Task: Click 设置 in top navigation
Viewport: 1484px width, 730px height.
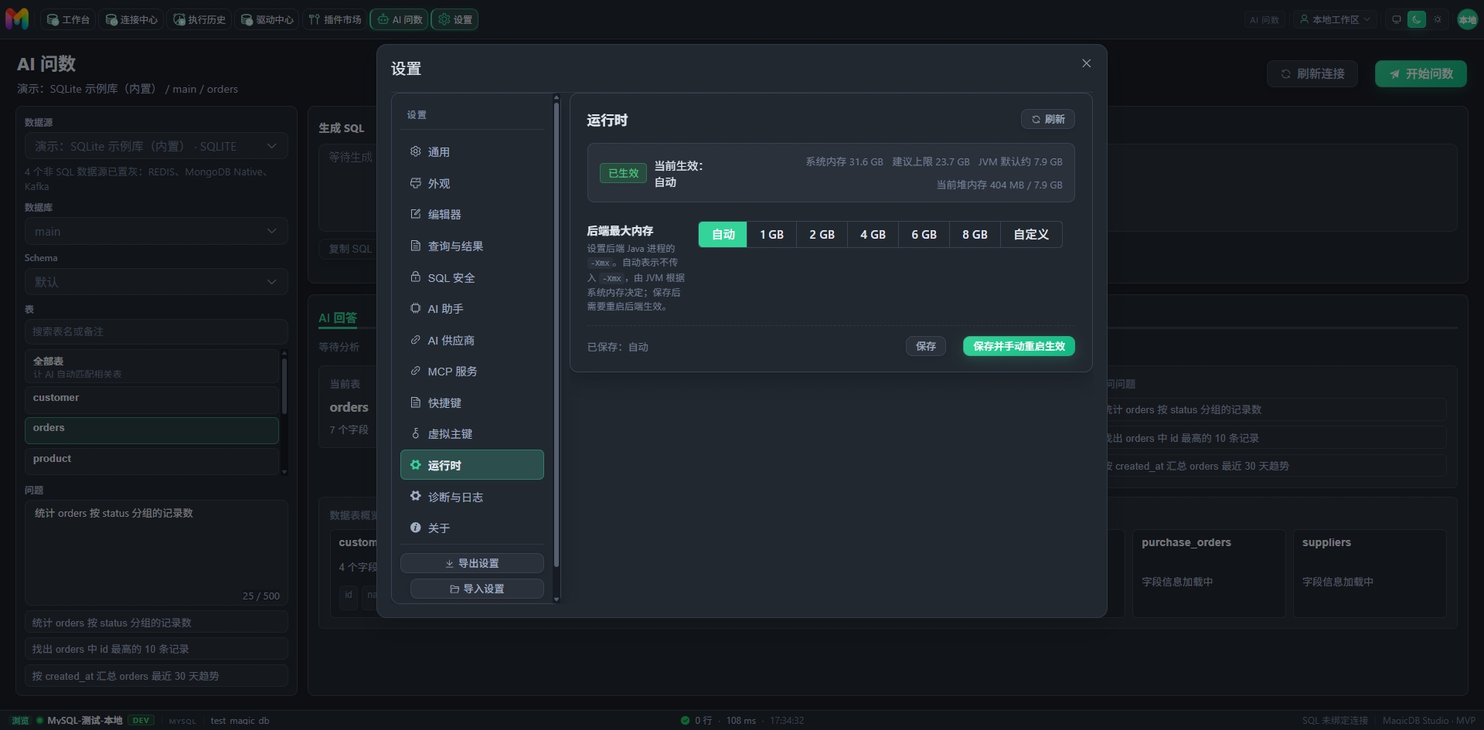Action: pyautogui.click(x=454, y=19)
